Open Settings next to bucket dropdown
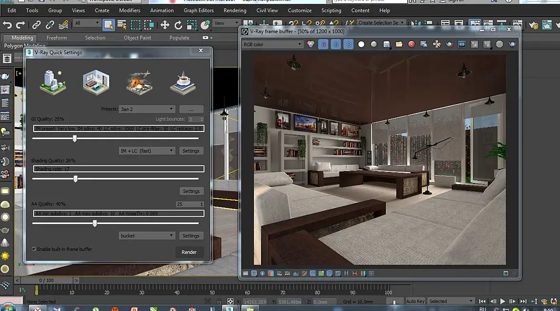 [x=191, y=236]
